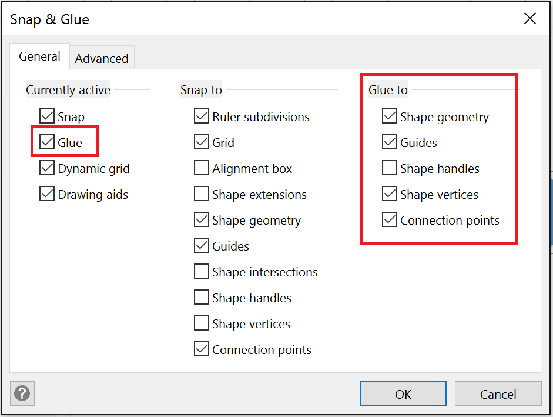Close the Snap & Glue dialog
The image size is (553, 417).
point(529,19)
